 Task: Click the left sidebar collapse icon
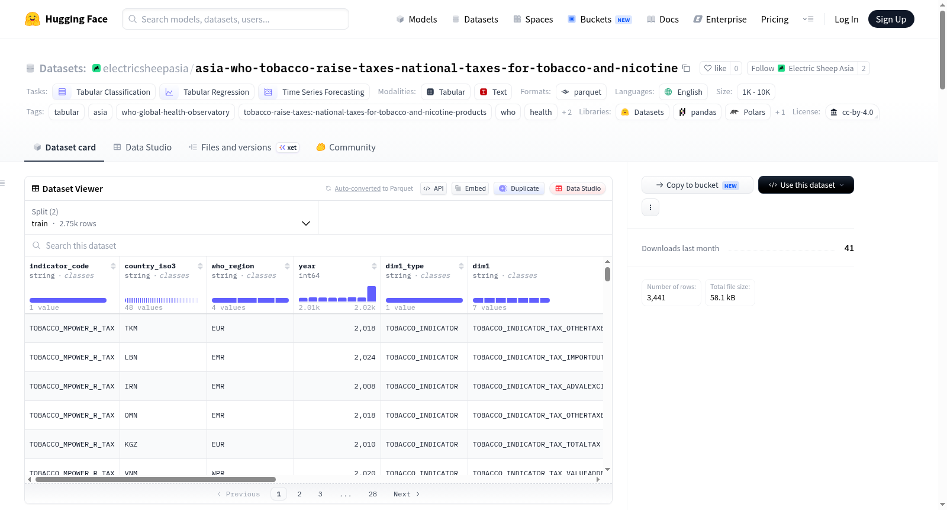pos(2,183)
